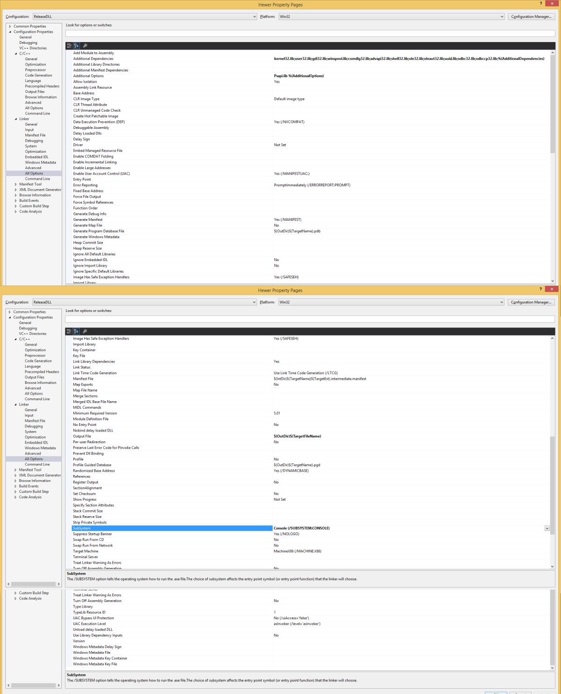The width and height of the screenshot is (561, 694).
Task: Expand XML Document Generator in upper dialog
Action: (x=16, y=190)
